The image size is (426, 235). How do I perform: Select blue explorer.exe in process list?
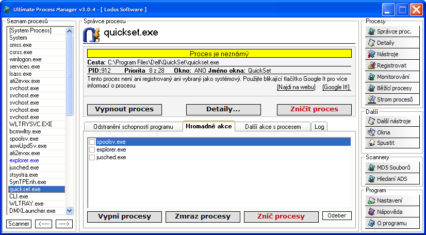pyautogui.click(x=37, y=160)
